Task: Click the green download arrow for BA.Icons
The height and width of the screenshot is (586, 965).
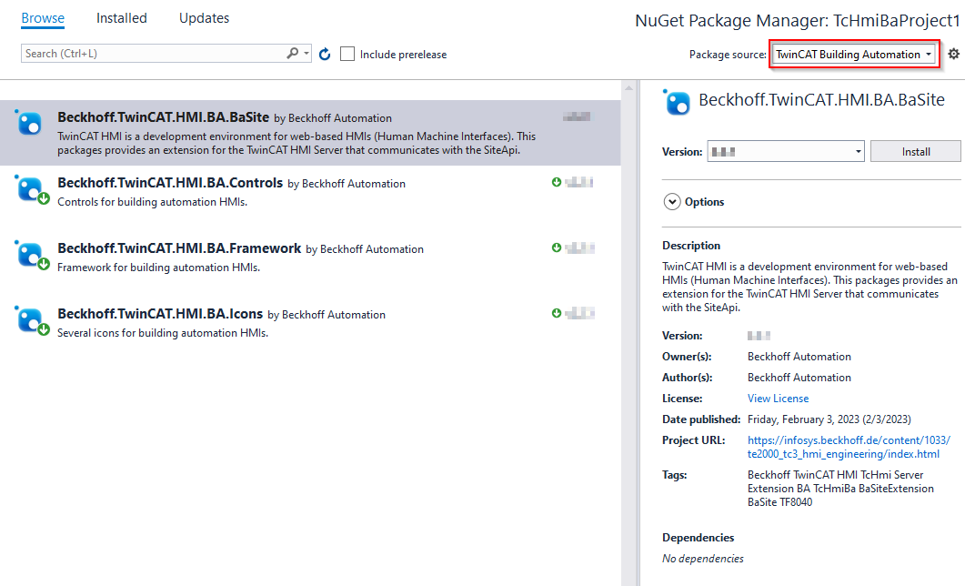Action: click(557, 313)
